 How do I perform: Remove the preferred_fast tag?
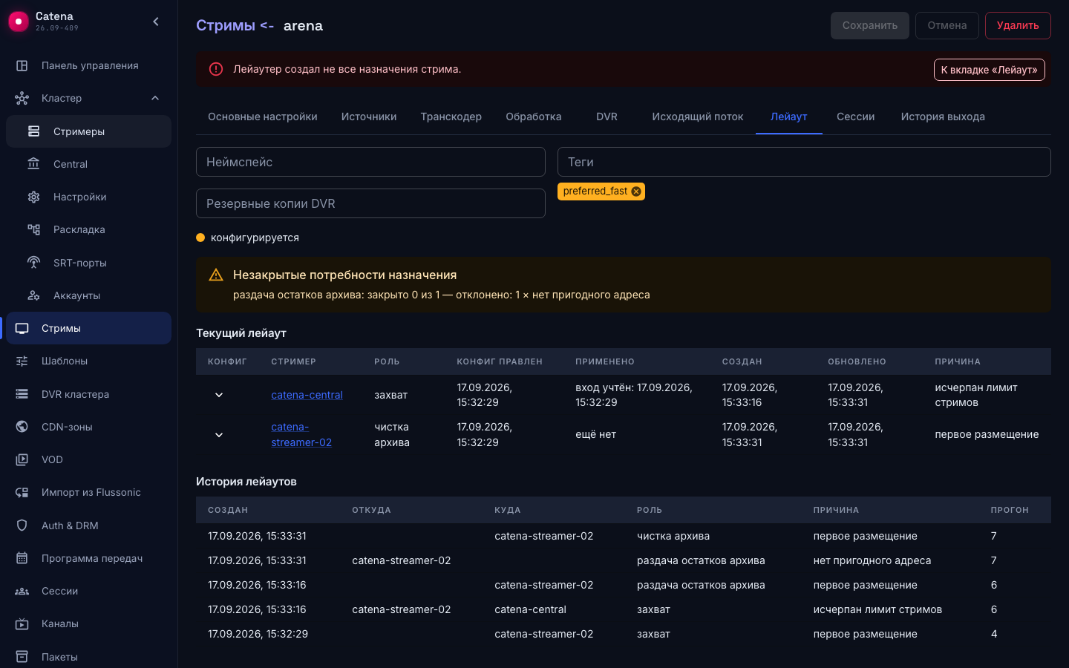pyautogui.click(x=636, y=191)
